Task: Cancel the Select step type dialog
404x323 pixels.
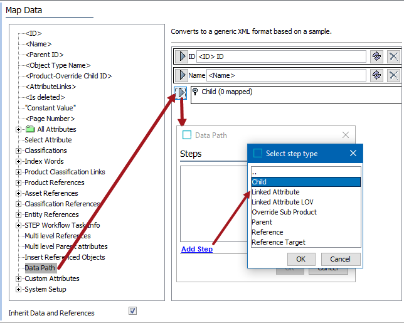Action: click(341, 259)
